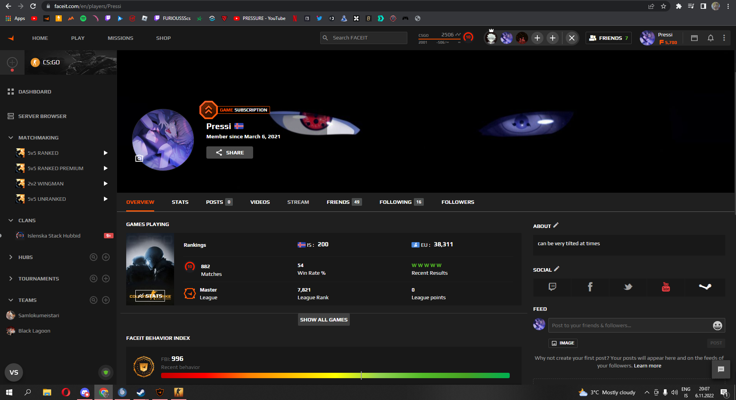Open the inventory icon beside the bell
Image resolution: width=736 pixels, height=400 pixels.
[694, 38]
